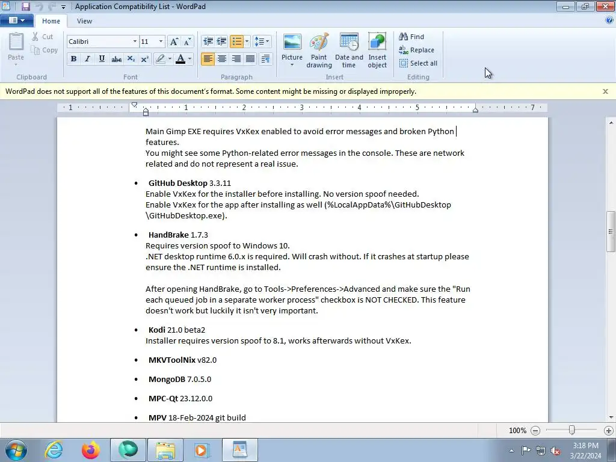616x462 pixels.
Task: Click the Cut command
Action: point(43,37)
